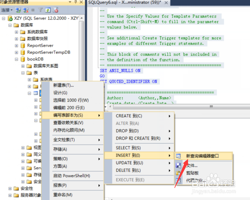Close the SQLQuery6.sql tab
Image resolution: width=250 pixels, height=200 pixels.
[x=166, y=3]
